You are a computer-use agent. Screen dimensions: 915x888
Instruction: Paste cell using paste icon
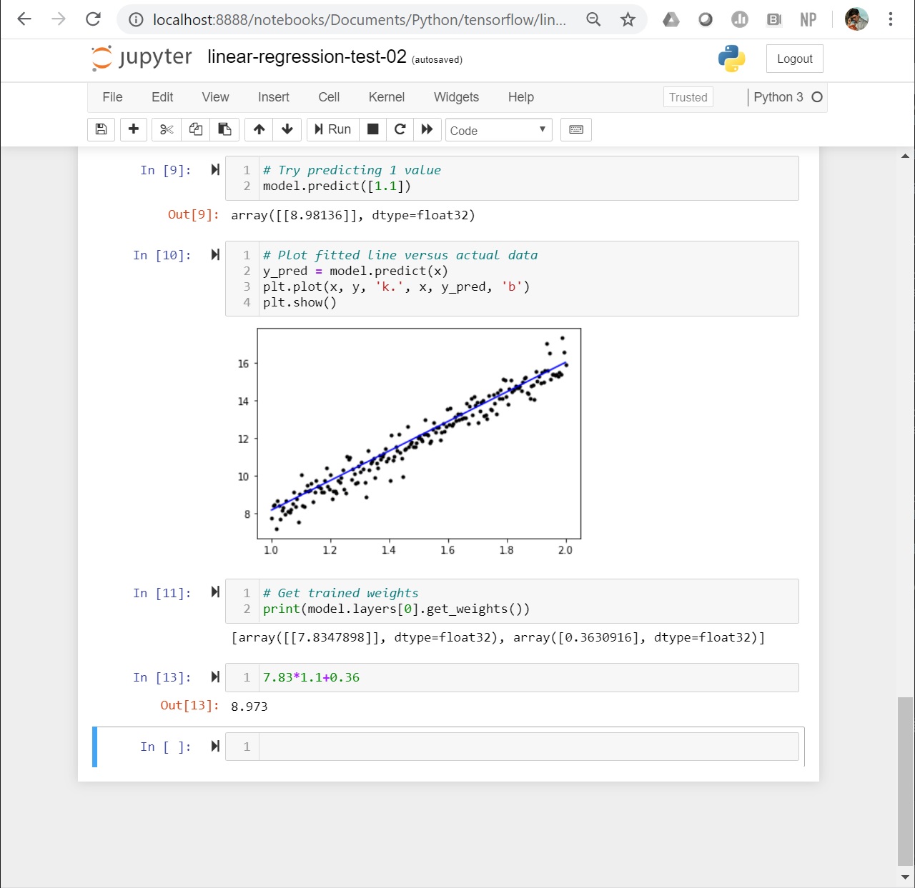point(224,129)
